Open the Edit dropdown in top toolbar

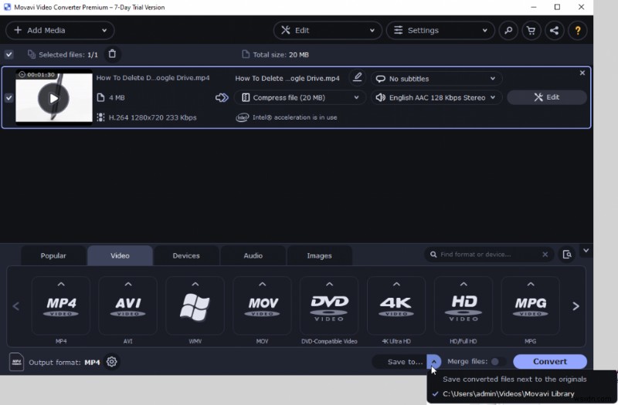click(328, 30)
